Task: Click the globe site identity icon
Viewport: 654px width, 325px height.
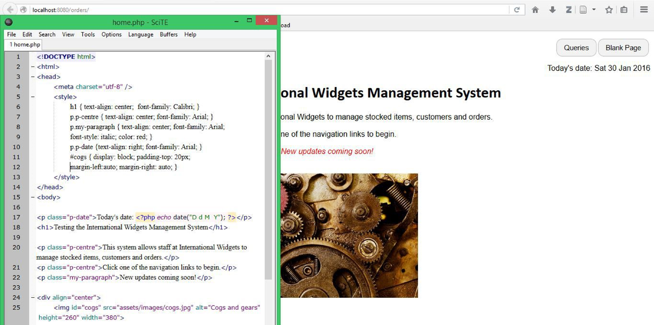Action: coord(23,10)
